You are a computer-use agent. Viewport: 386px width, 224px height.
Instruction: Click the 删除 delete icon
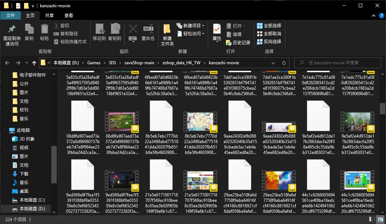tap(133, 29)
